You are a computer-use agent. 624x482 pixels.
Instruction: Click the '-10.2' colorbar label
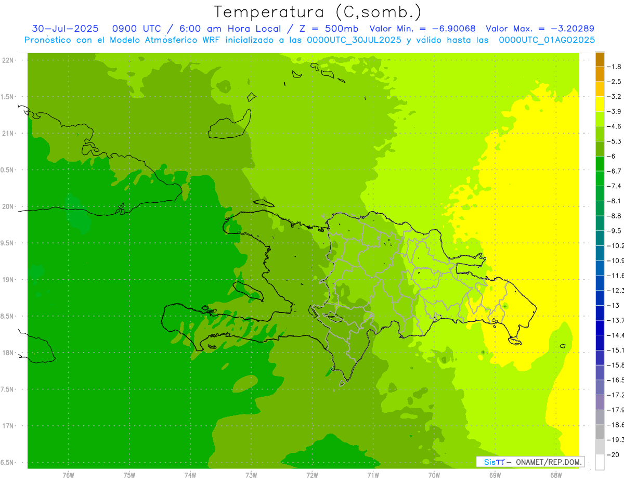616,245
